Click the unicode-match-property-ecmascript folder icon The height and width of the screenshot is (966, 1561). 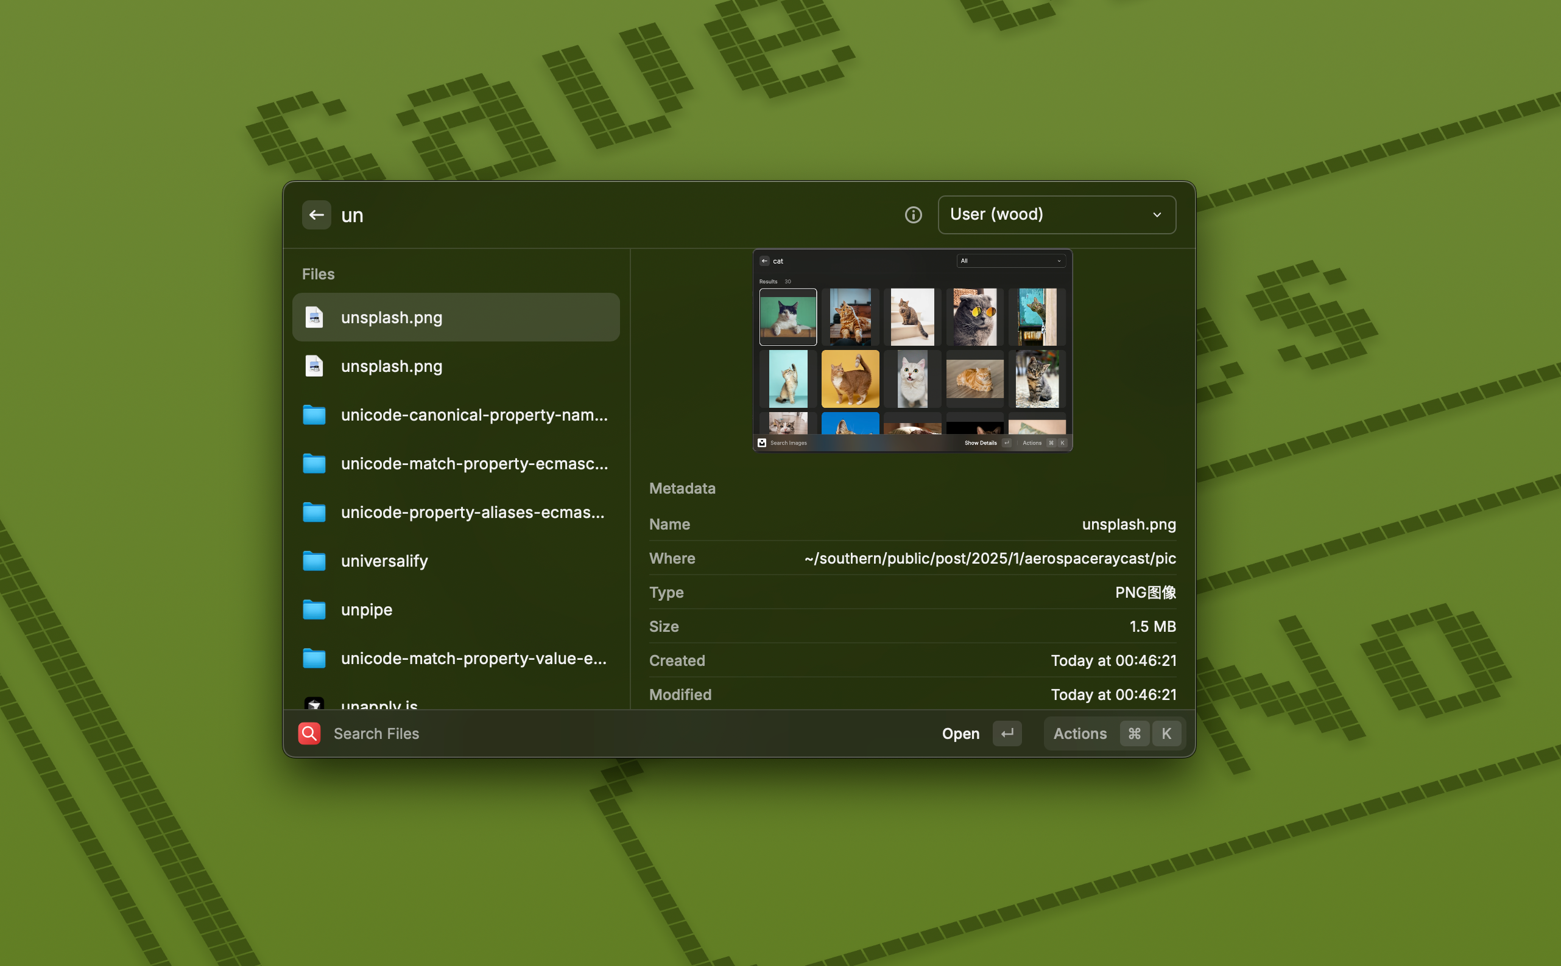coord(314,464)
